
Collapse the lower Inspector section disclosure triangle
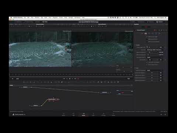(135, 68)
